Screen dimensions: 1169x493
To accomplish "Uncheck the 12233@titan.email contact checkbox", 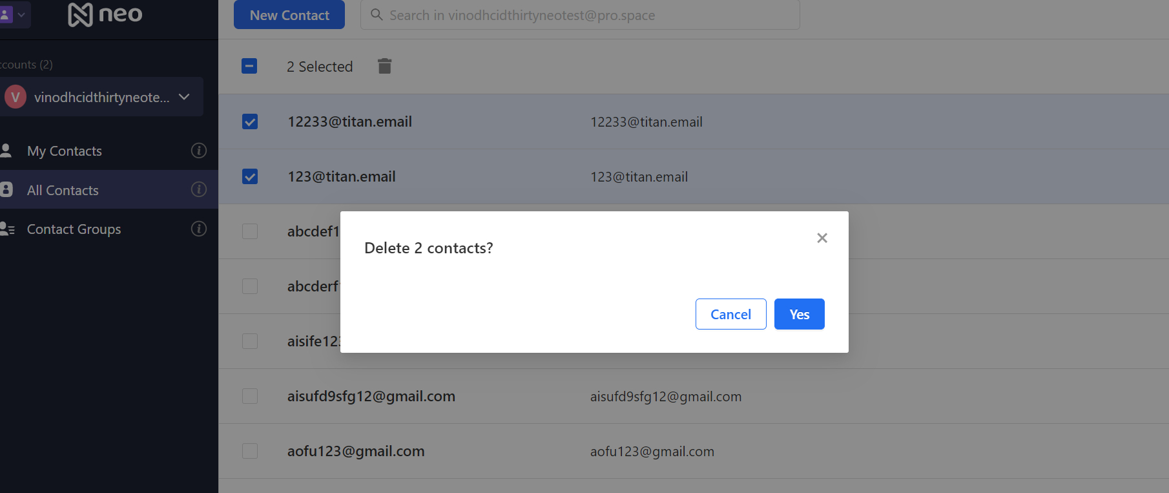I will (250, 121).
